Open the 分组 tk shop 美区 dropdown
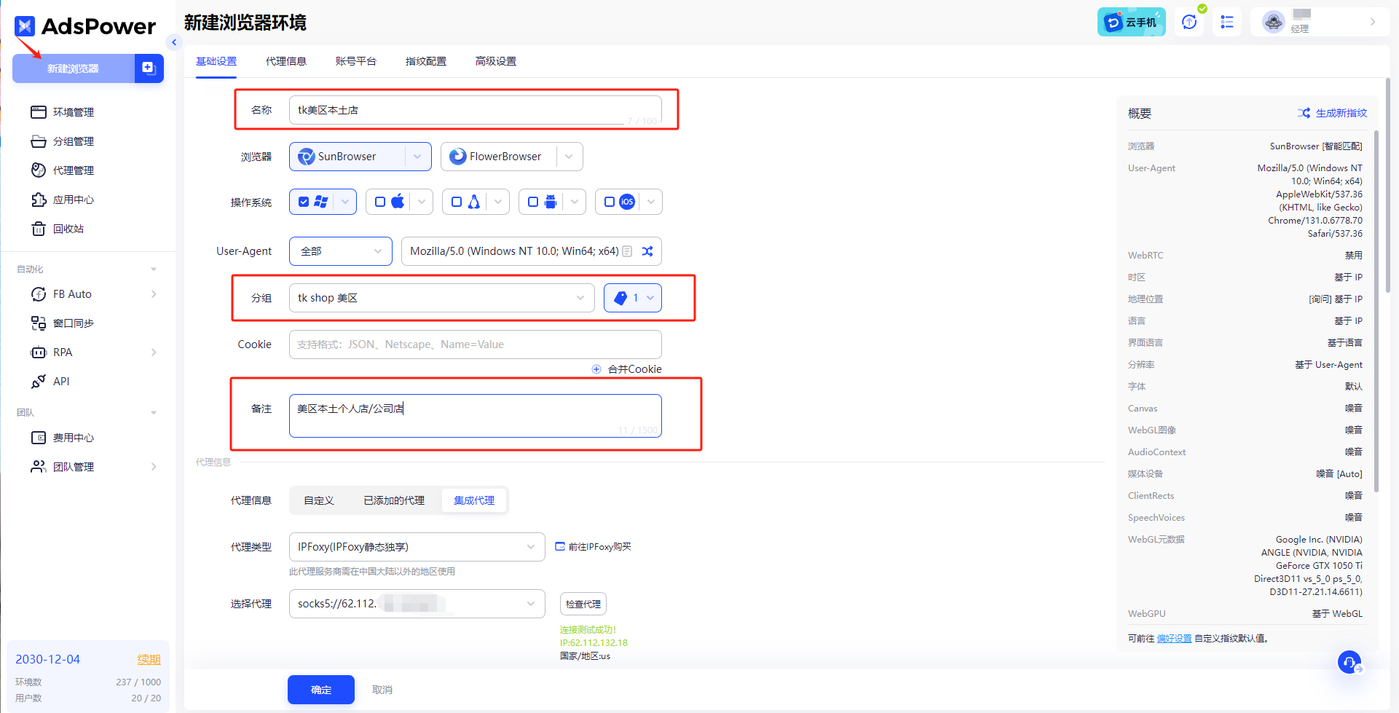This screenshot has width=1399, height=713. (441, 298)
